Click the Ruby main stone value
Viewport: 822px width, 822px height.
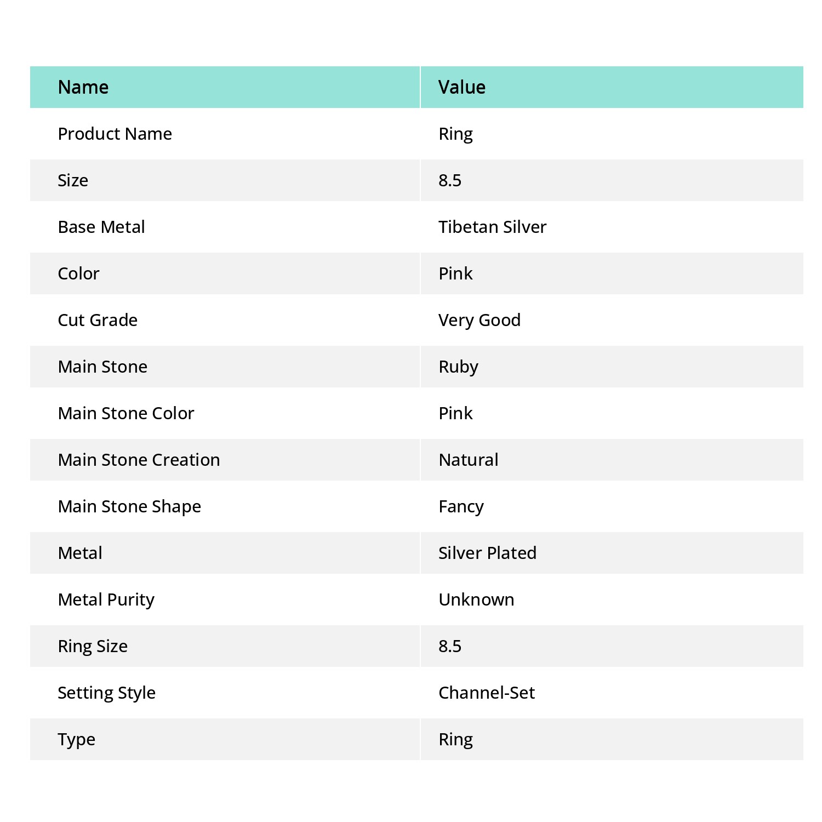click(x=459, y=367)
